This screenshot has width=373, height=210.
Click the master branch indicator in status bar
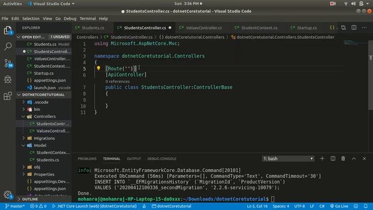pos(15,206)
